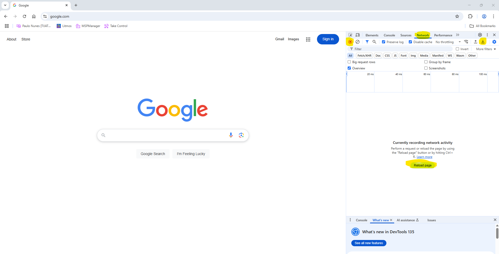The height and width of the screenshot is (254, 499).
Task: Select the Inspect element tool
Action: pyautogui.click(x=350, y=35)
